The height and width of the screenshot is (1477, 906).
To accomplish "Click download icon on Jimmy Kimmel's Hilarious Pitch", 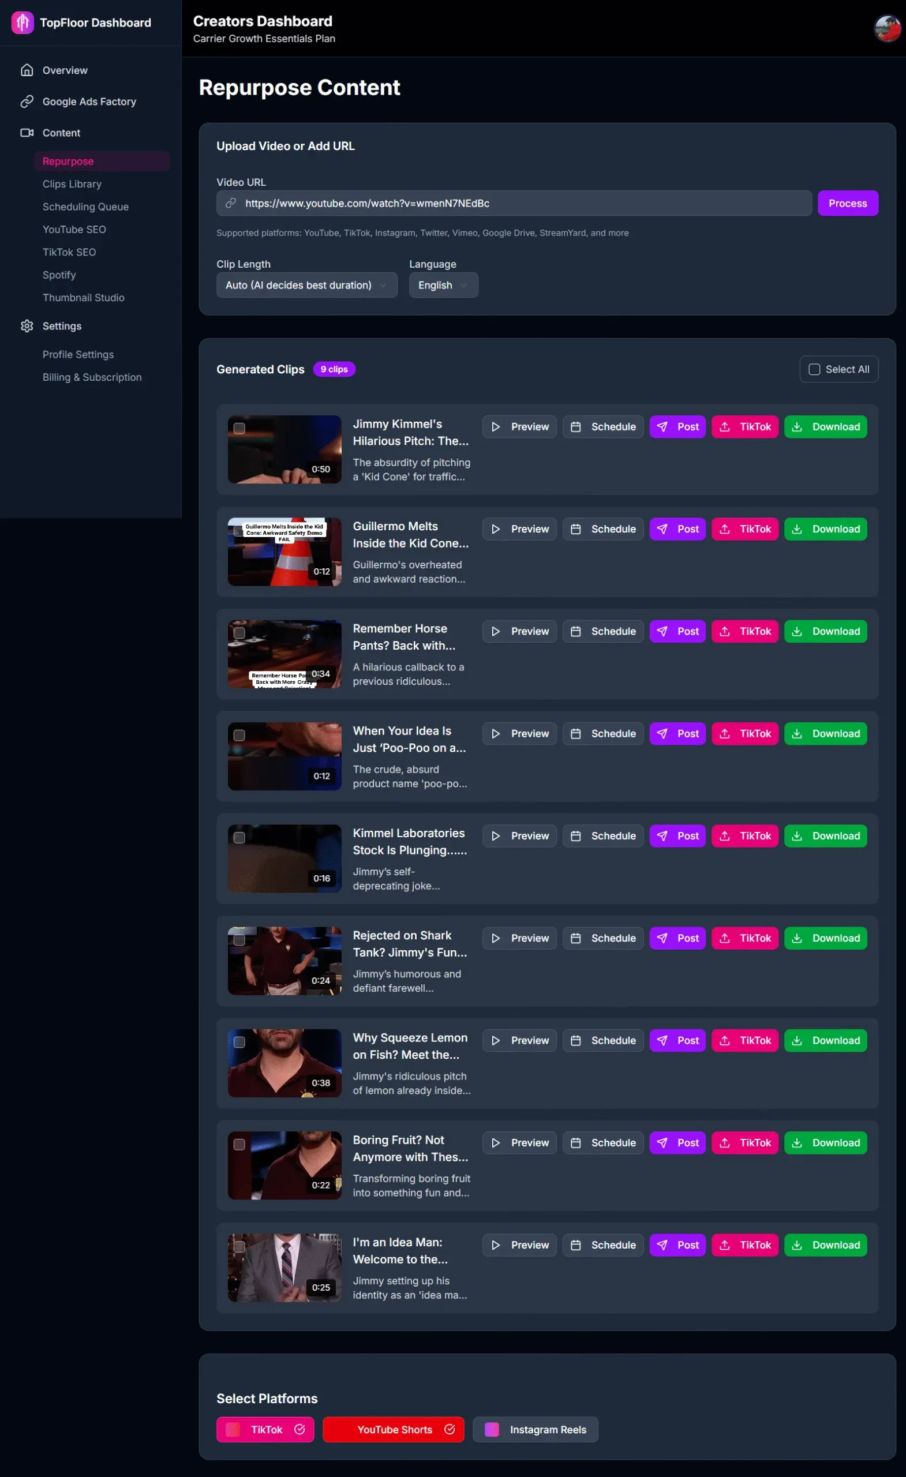I will (797, 427).
